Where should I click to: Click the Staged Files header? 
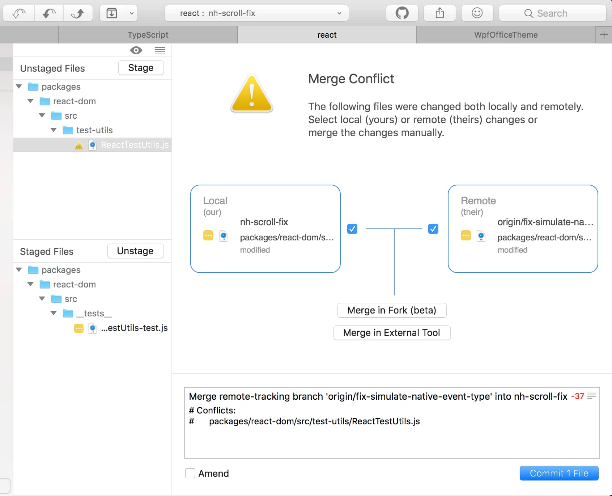(x=47, y=252)
